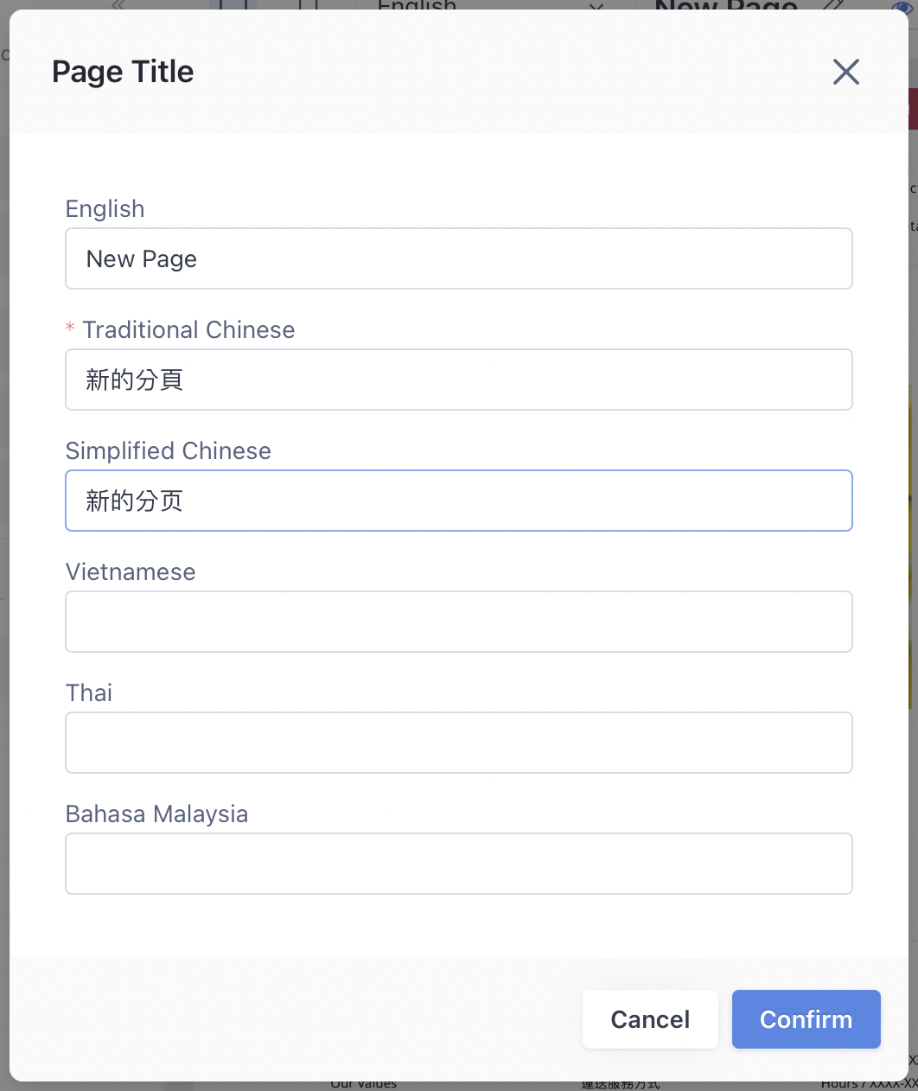918x1091 pixels.
Task: Click the Simplified Chinese label text
Action: coord(169,451)
